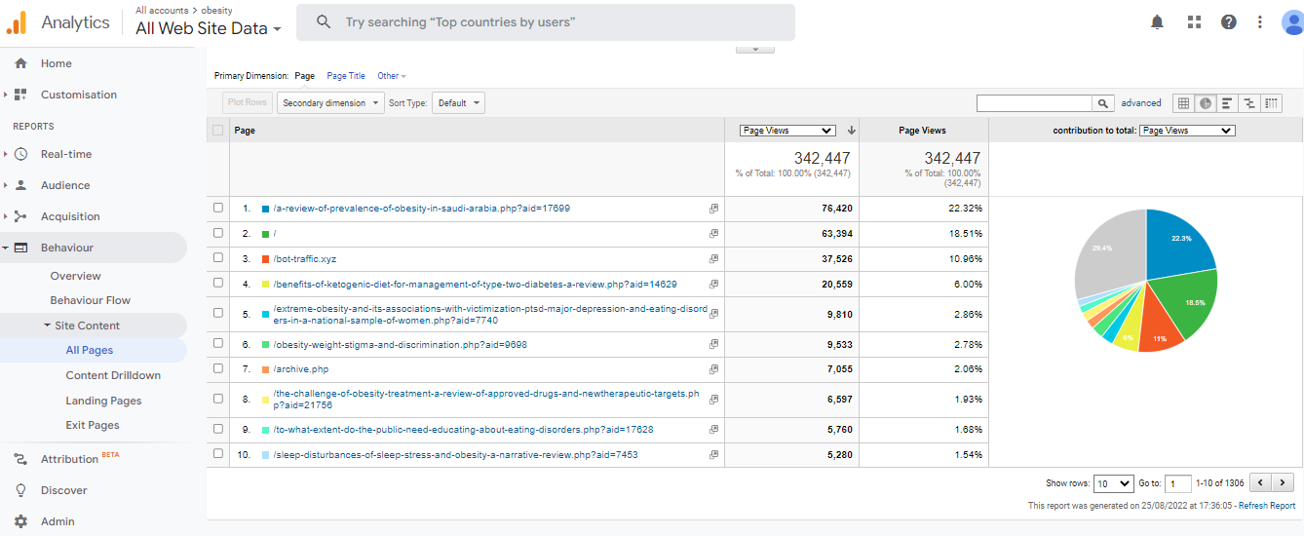Image resolution: width=1304 pixels, height=536 pixels.
Task: Click the table search magnifier button
Action: pos(1103,103)
